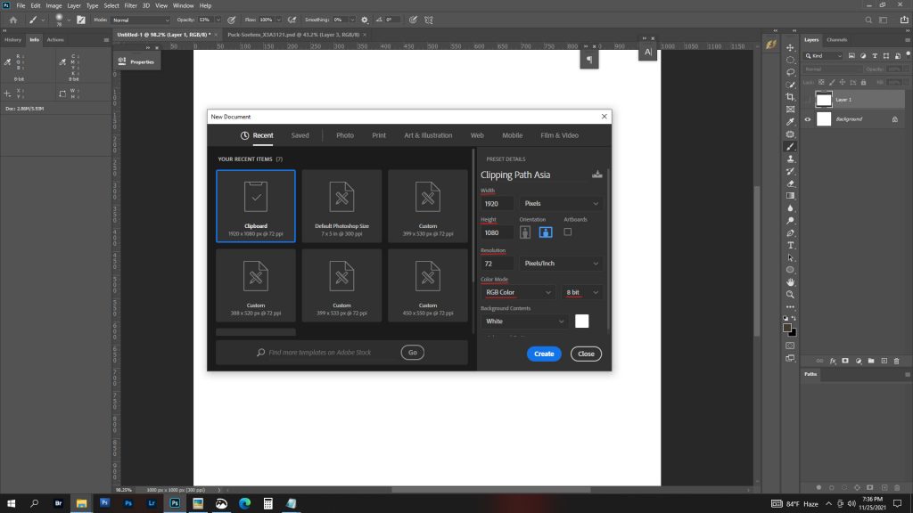Enable the Artboards checkbox
The height and width of the screenshot is (513, 913).
[568, 232]
